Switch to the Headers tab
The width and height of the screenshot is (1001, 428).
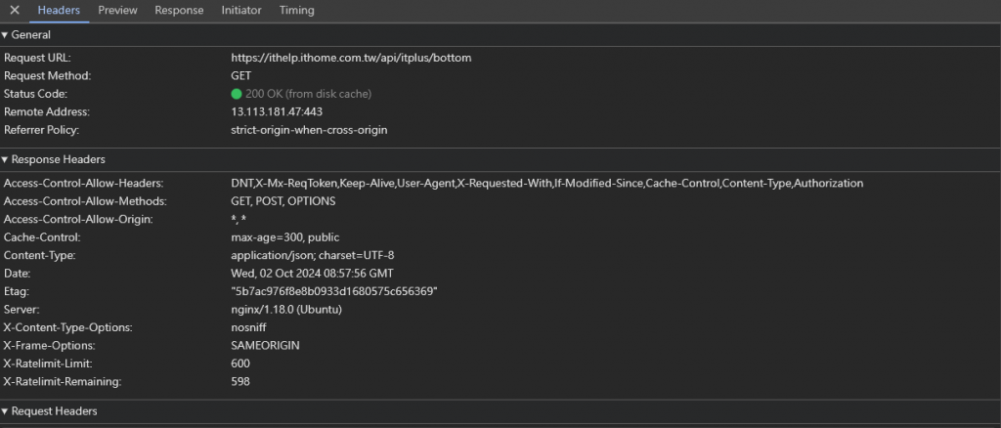point(59,11)
